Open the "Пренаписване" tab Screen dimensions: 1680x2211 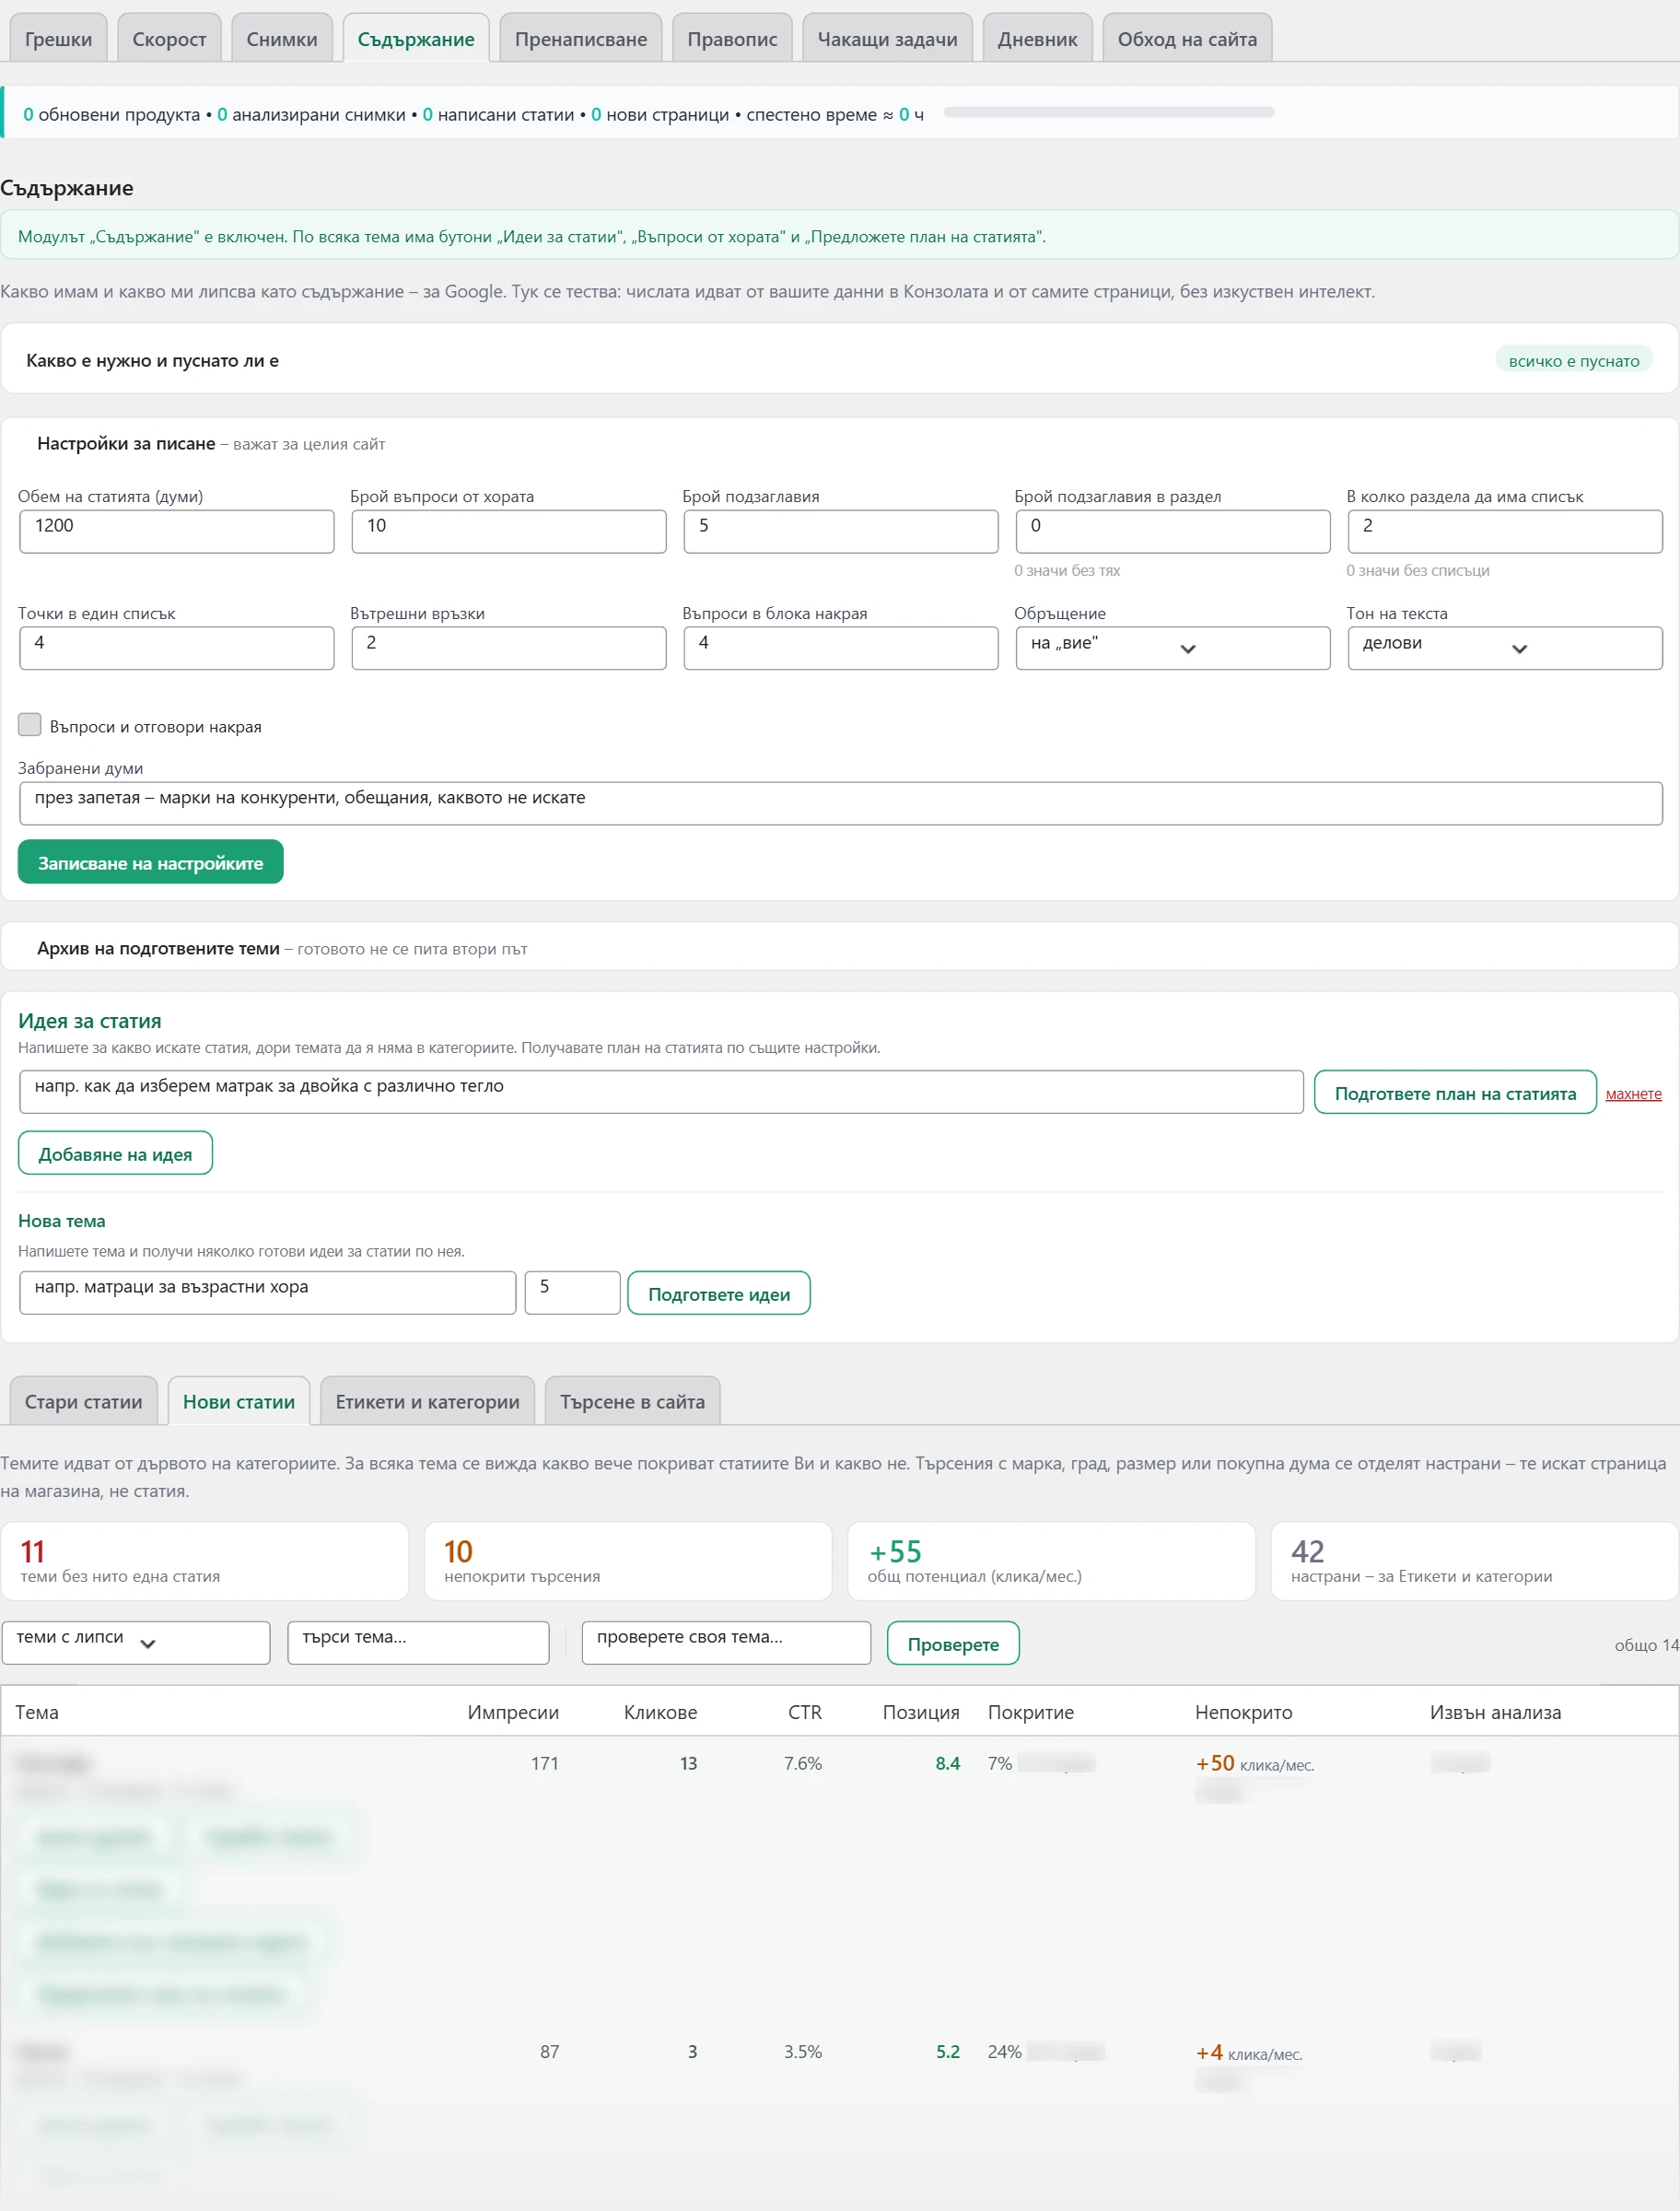[580, 39]
